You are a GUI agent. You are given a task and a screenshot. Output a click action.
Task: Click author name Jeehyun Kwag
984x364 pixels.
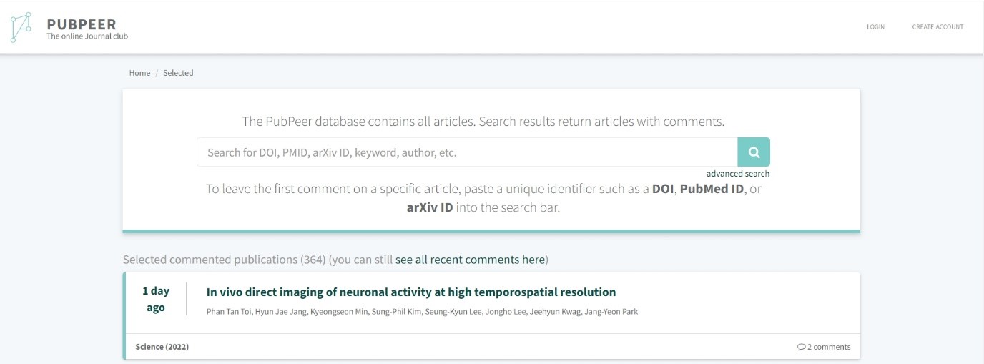[553, 312]
